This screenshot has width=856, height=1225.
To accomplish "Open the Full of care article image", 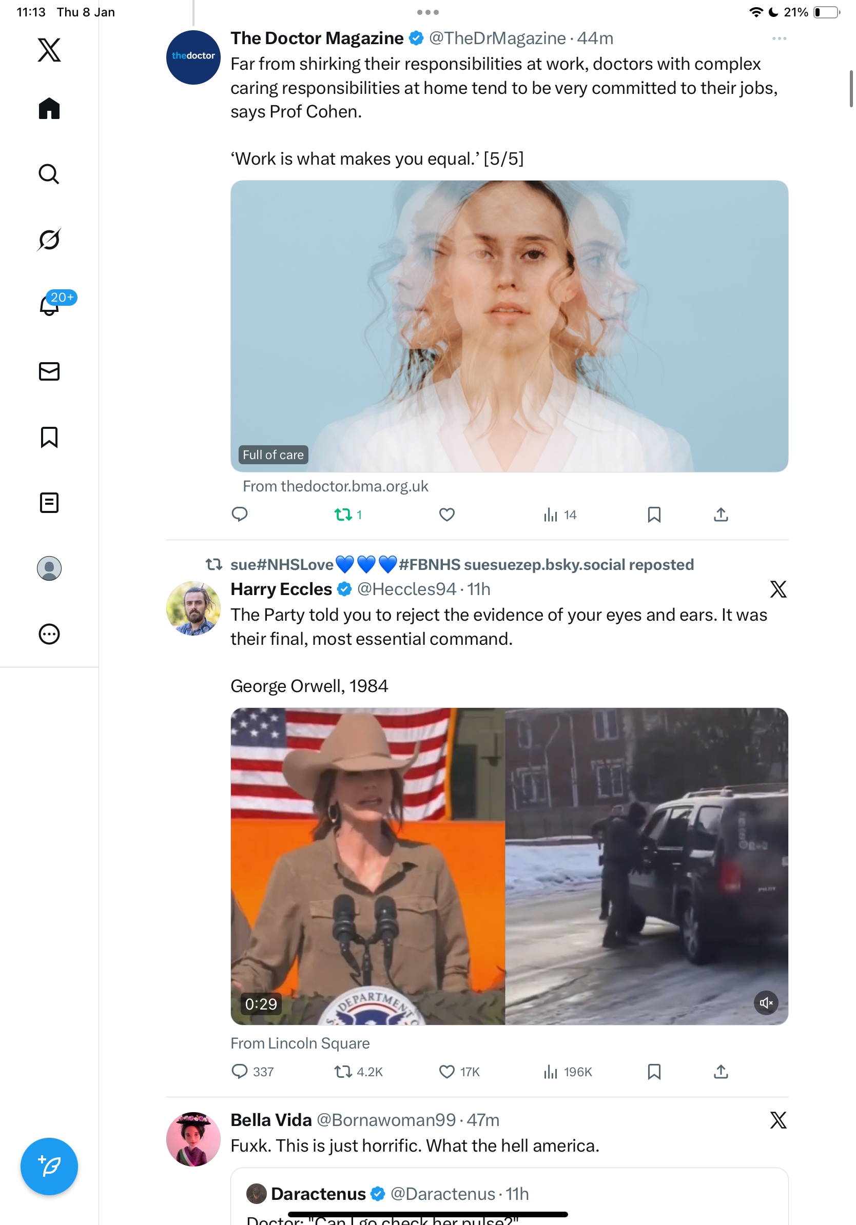I will [x=509, y=325].
